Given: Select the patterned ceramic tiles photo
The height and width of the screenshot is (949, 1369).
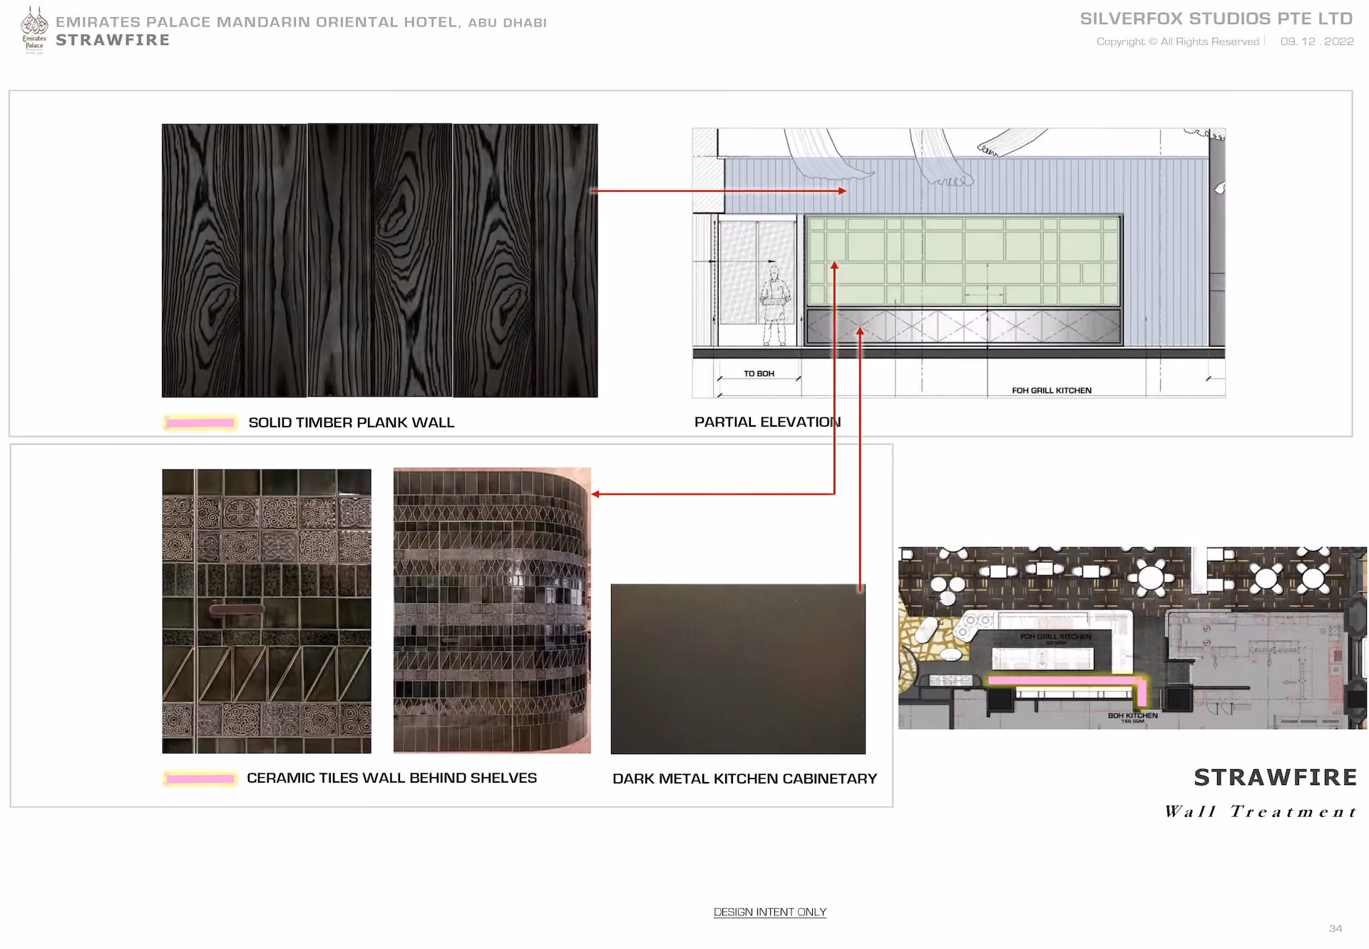Looking at the screenshot, I should coord(267,611).
